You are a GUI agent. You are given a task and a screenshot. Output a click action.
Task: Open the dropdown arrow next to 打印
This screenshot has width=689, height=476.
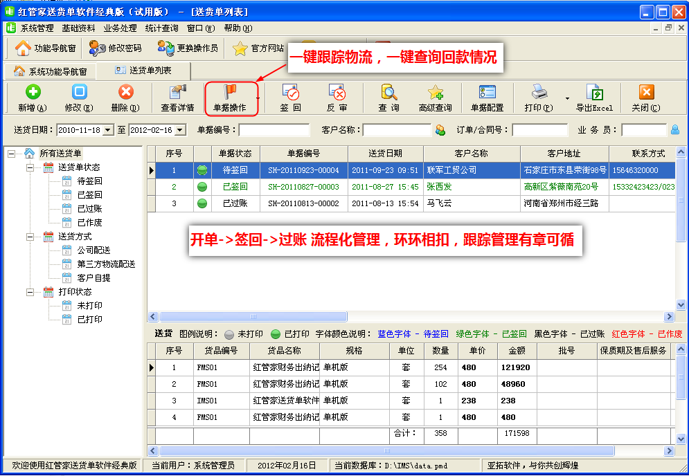(x=567, y=98)
